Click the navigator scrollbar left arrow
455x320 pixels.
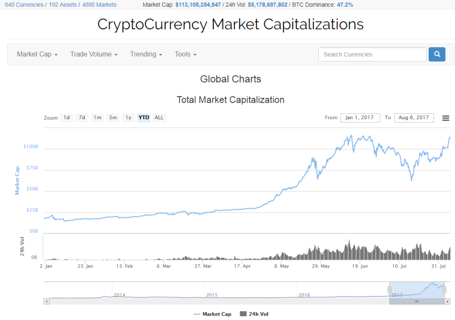(x=46, y=301)
